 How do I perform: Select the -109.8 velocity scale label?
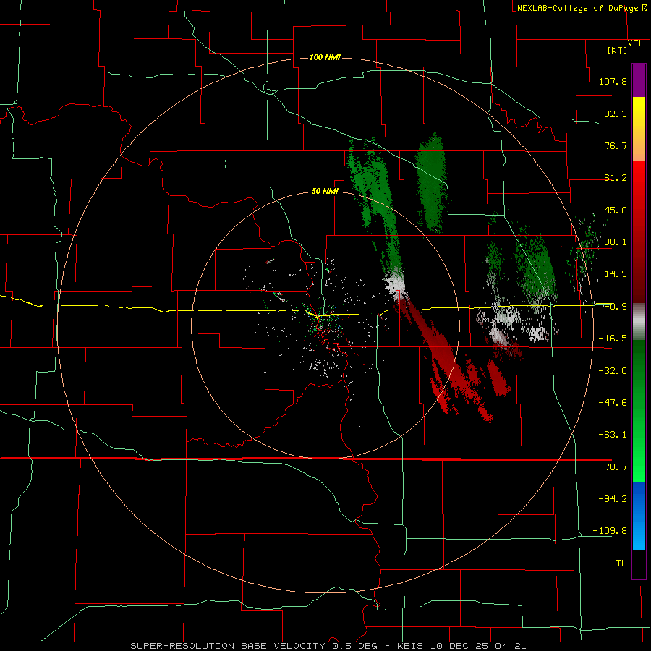610,531
